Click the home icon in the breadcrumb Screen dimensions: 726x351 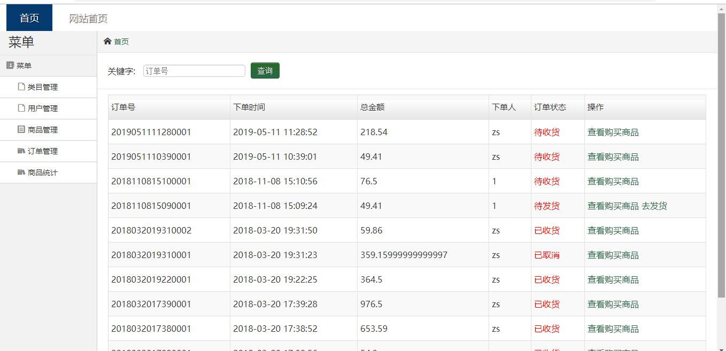107,42
